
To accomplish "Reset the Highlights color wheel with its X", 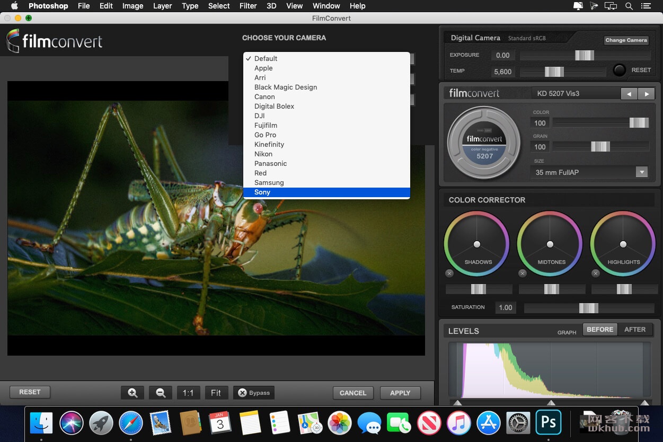I will [x=596, y=273].
